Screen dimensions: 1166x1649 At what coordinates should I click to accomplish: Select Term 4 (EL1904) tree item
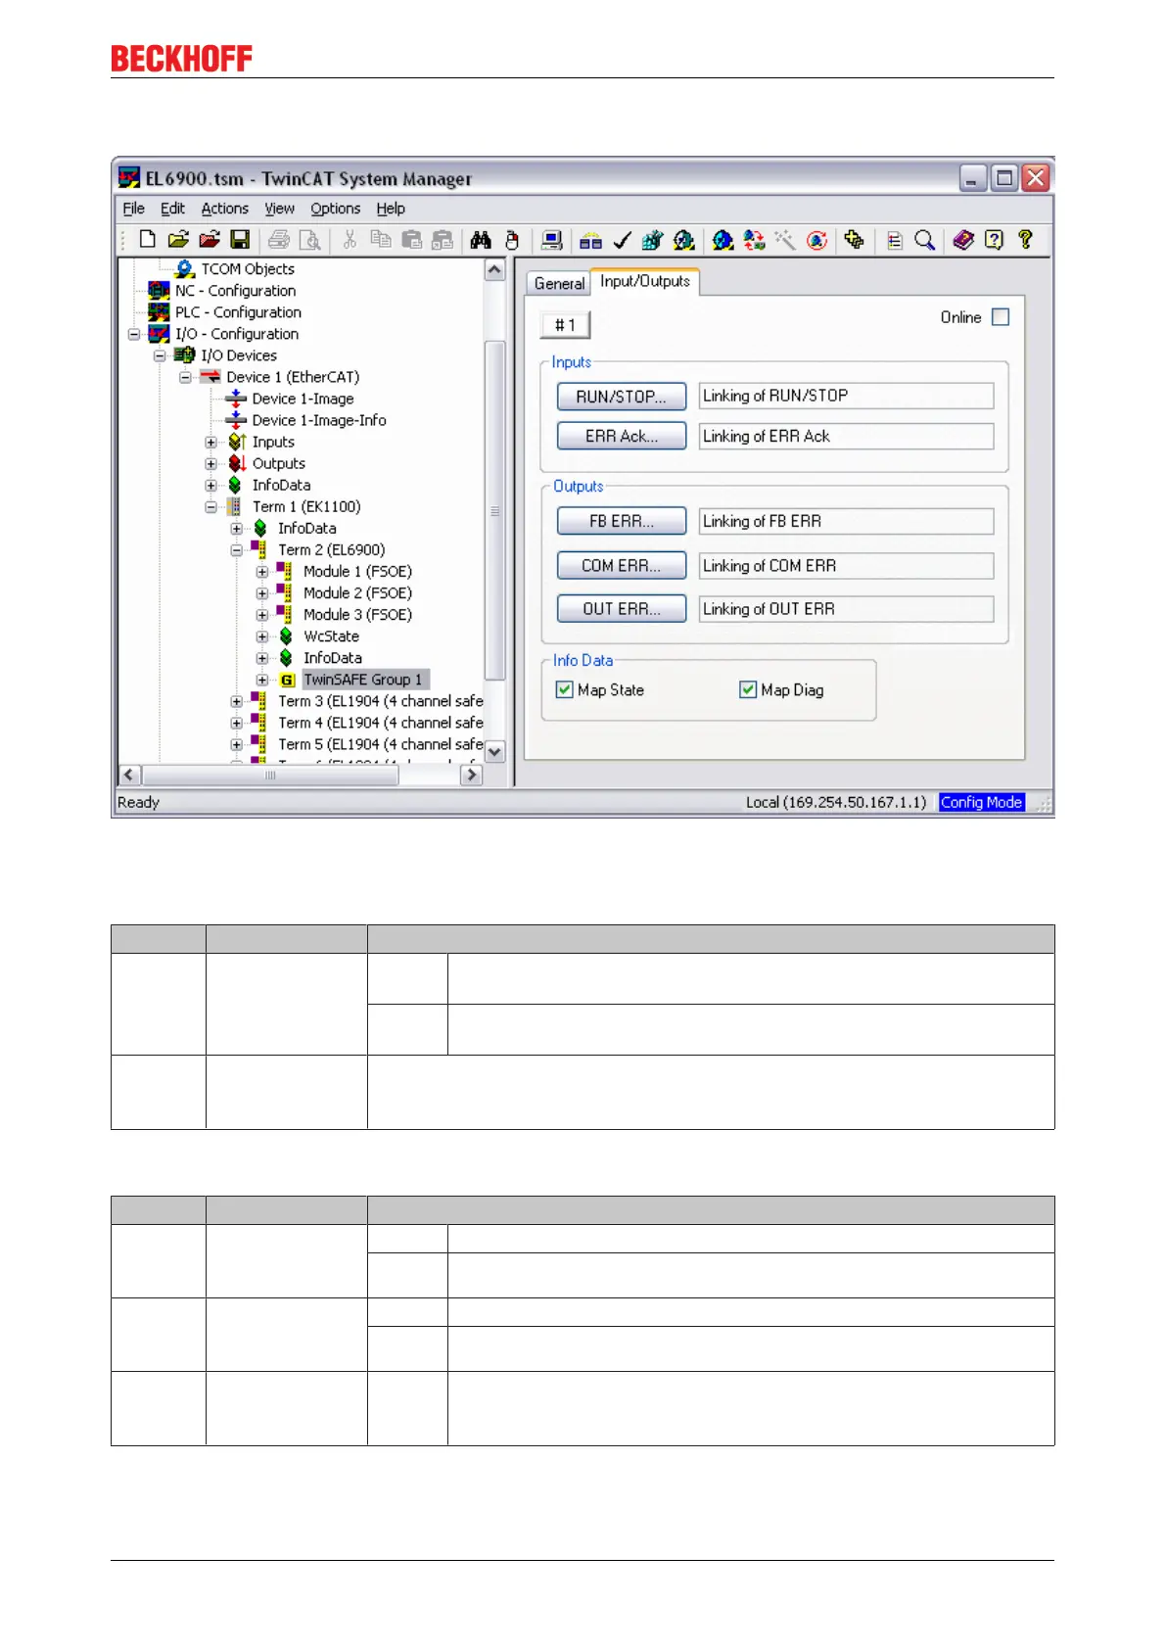381,723
